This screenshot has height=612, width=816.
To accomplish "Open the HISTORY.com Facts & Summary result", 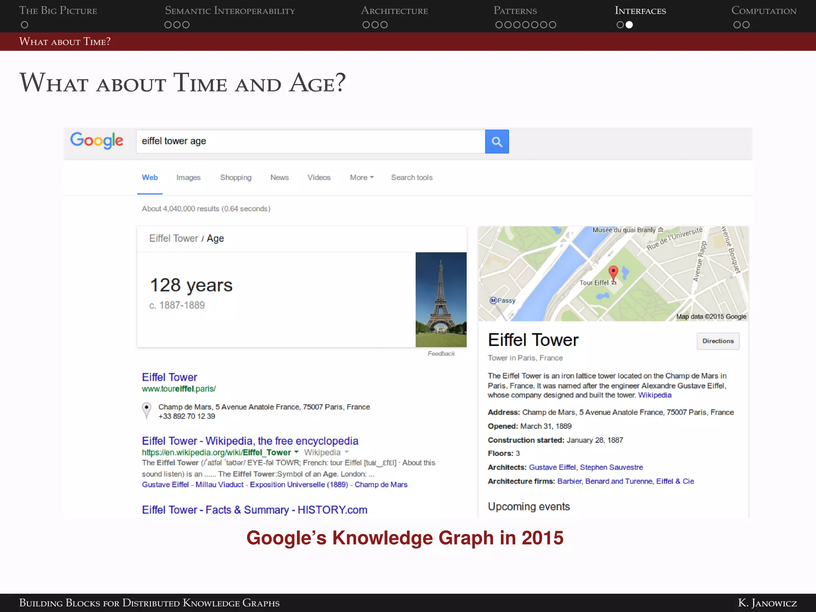I will click(255, 510).
